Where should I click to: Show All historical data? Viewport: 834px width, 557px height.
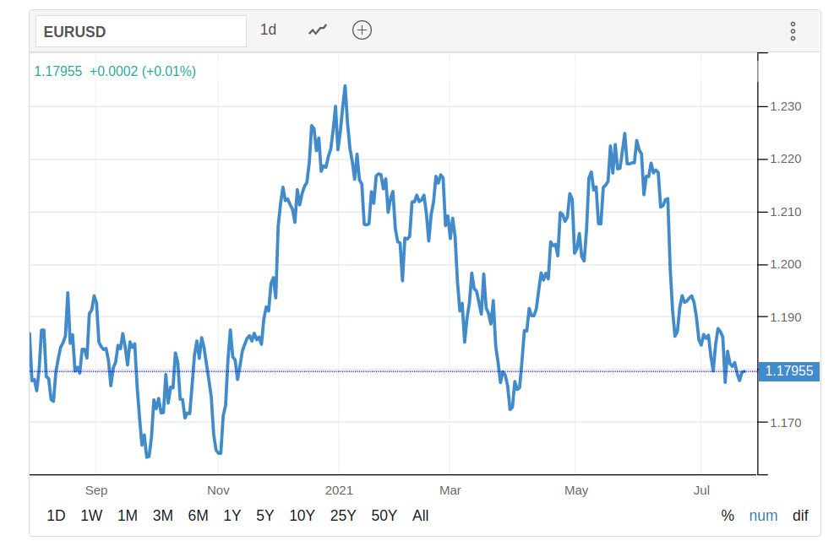point(421,516)
